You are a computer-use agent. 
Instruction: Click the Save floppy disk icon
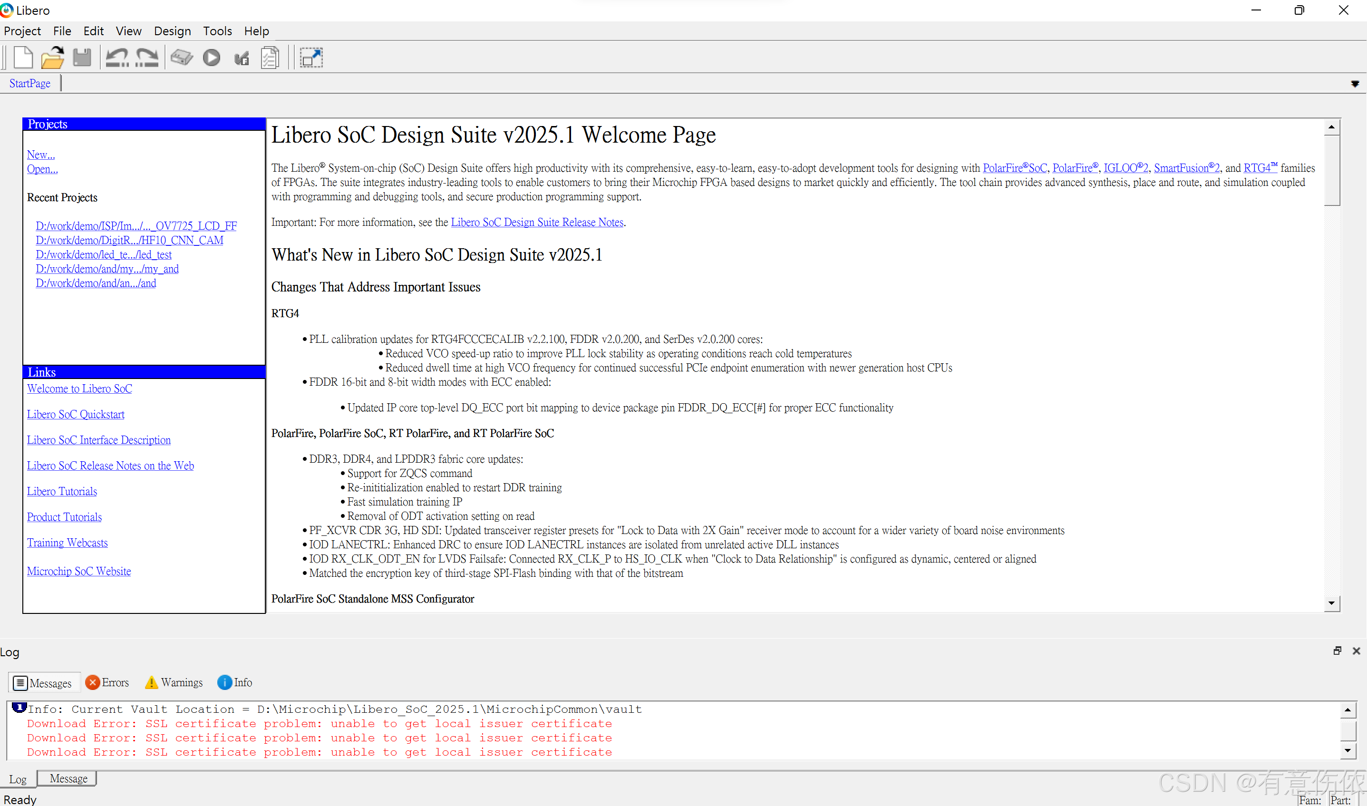pyautogui.click(x=82, y=58)
